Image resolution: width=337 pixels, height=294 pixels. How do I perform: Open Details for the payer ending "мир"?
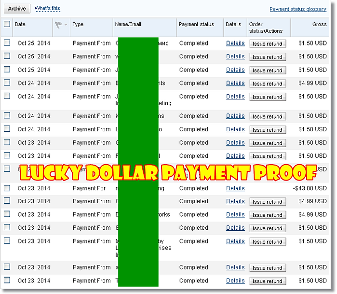click(235, 43)
